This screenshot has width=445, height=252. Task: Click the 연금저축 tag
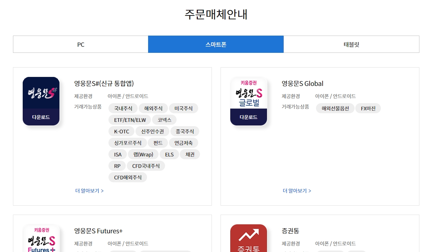(183, 143)
